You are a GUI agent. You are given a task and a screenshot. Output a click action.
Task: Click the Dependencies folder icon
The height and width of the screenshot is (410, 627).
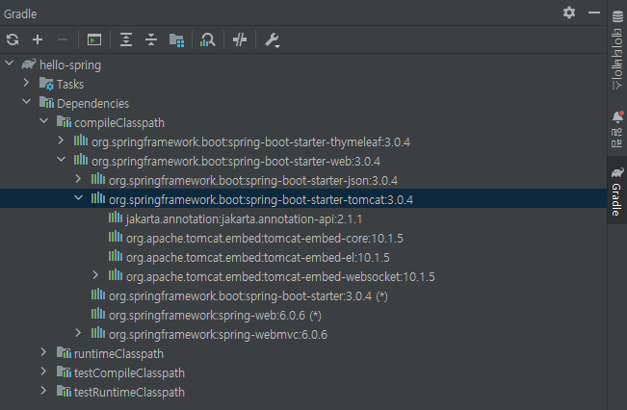(46, 102)
